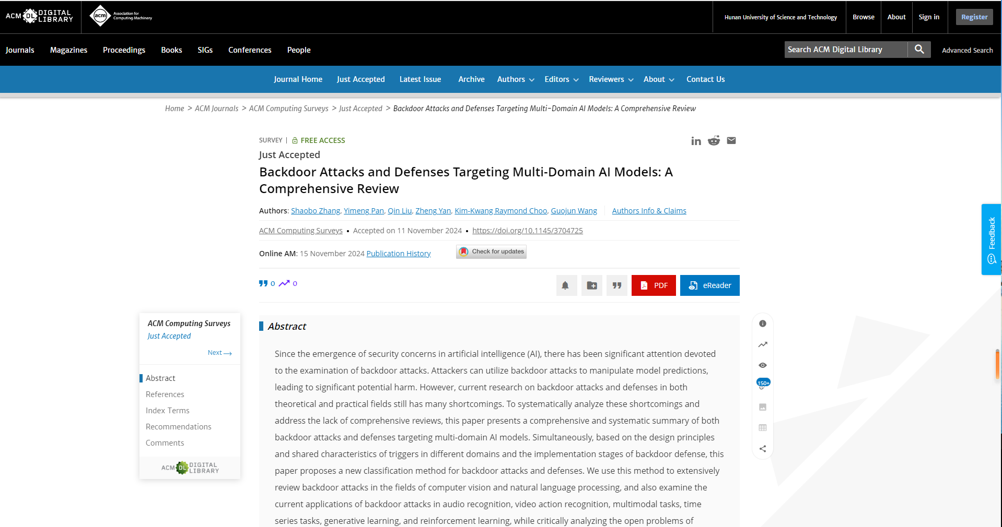Expand the Authors dropdown menu
Image resolution: width=1002 pixels, height=527 pixels.
point(516,79)
